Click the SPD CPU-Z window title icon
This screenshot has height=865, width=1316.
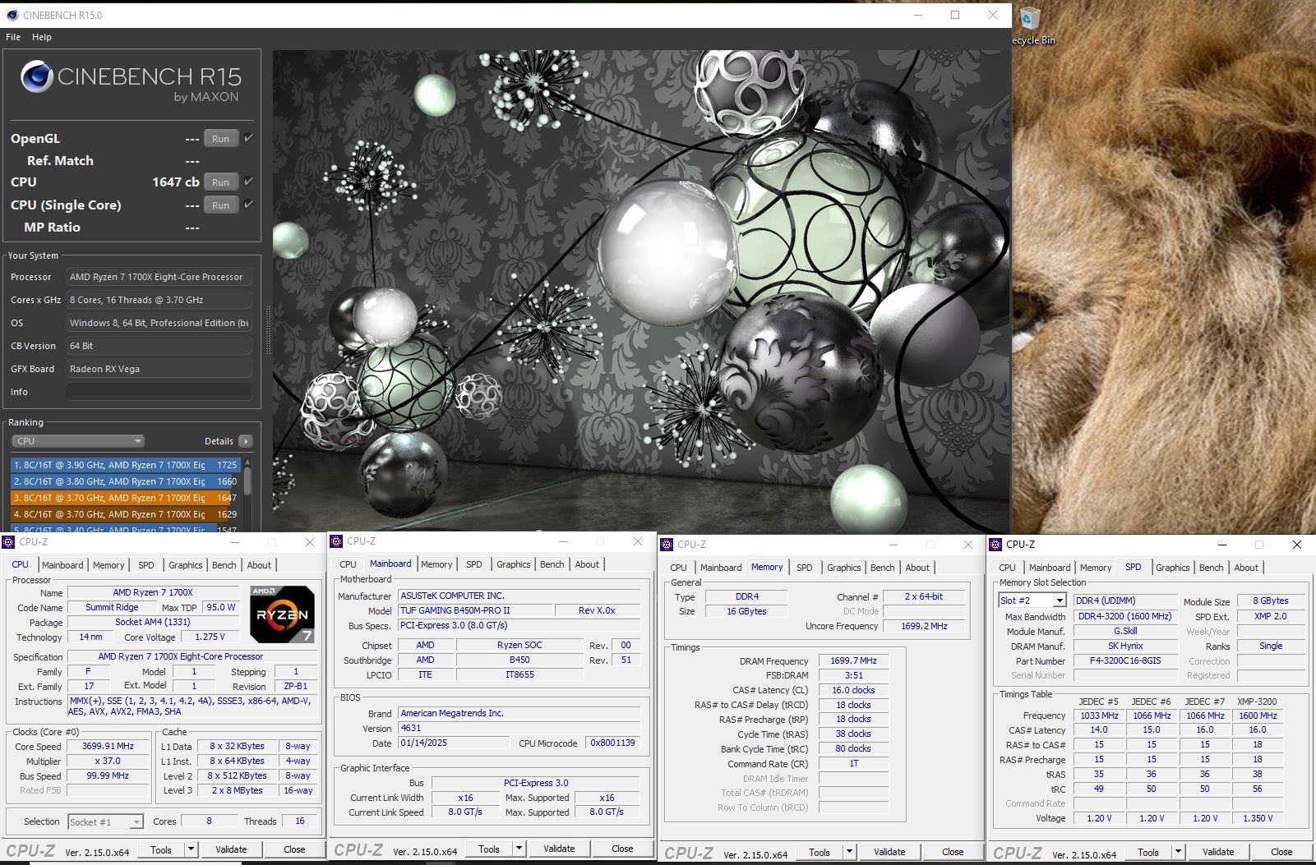click(x=995, y=544)
